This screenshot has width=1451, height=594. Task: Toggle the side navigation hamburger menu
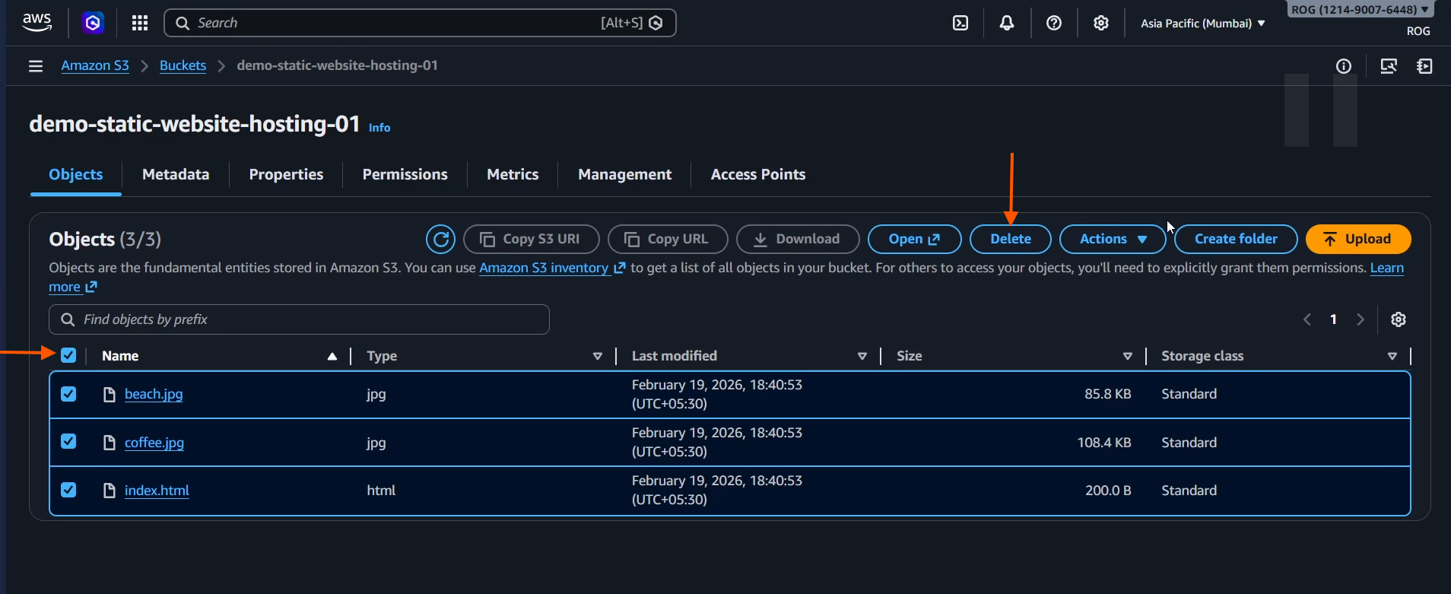pos(36,66)
